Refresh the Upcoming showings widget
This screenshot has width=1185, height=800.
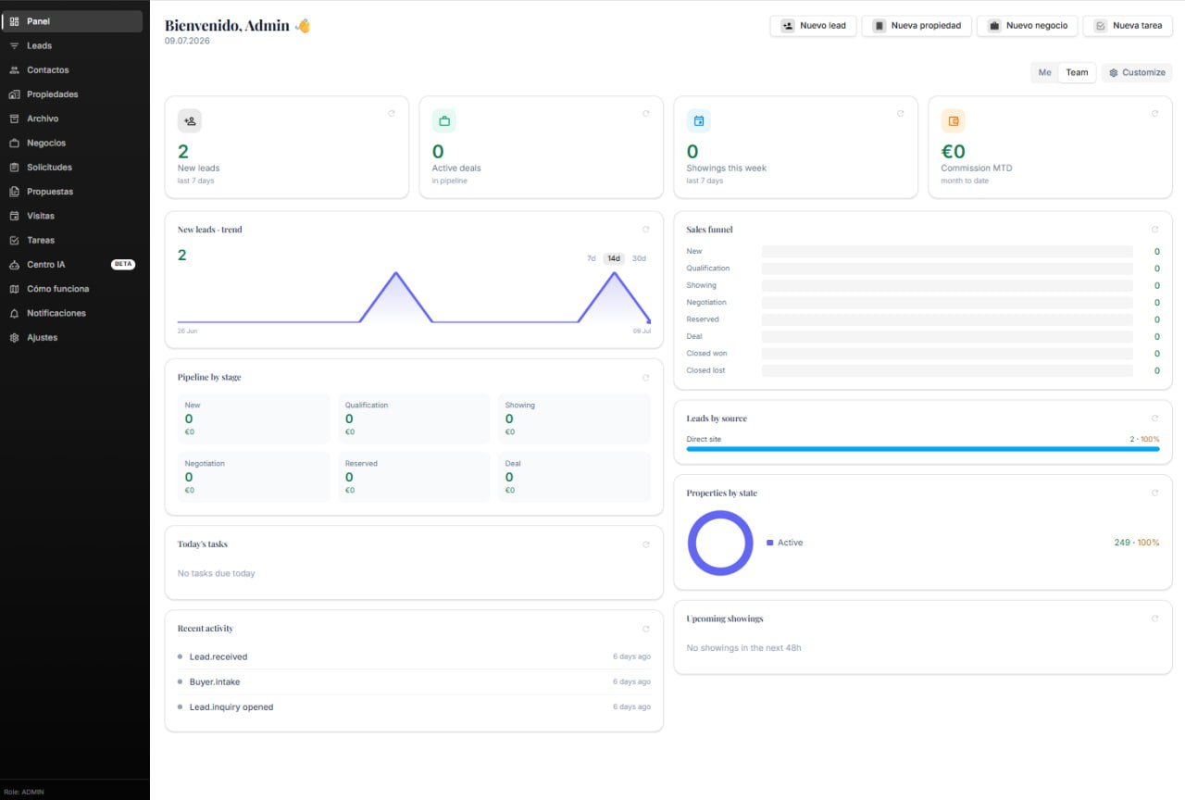coord(1154,618)
